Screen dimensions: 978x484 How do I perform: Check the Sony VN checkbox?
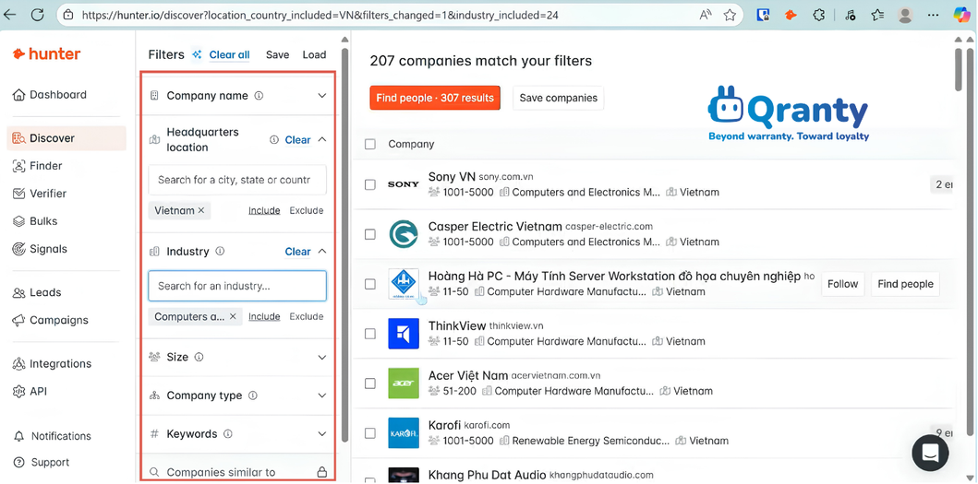tap(370, 184)
